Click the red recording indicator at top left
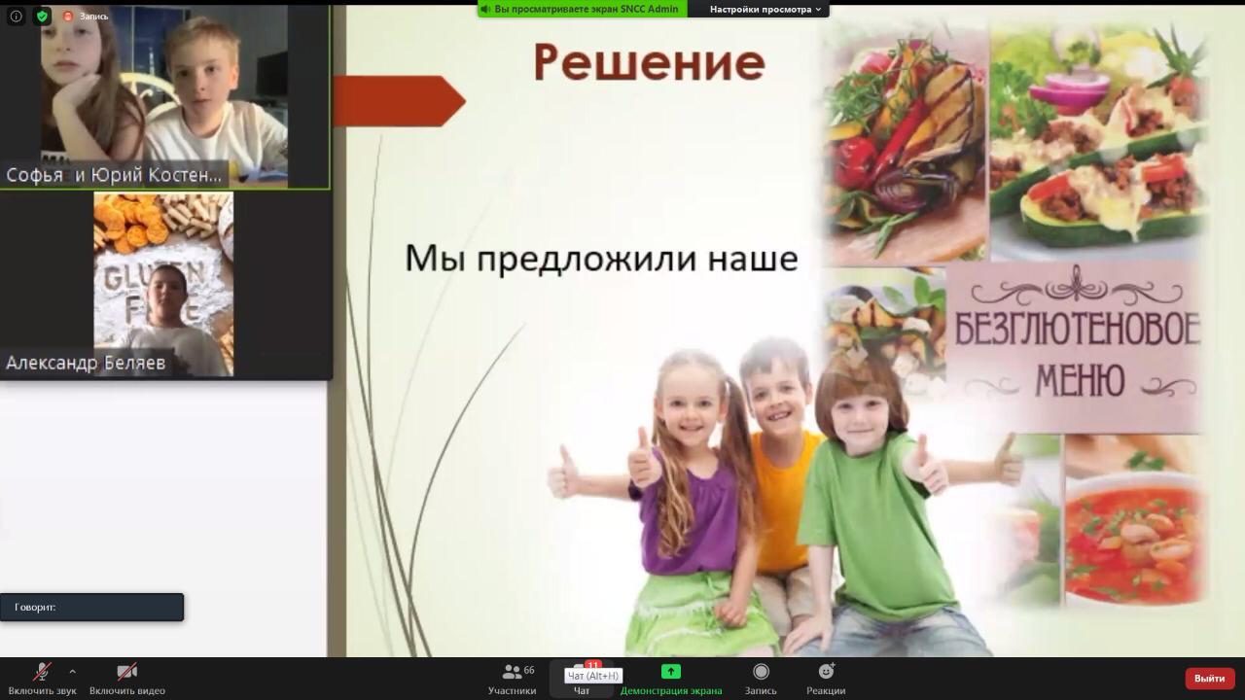1245x700 pixels. point(68,17)
